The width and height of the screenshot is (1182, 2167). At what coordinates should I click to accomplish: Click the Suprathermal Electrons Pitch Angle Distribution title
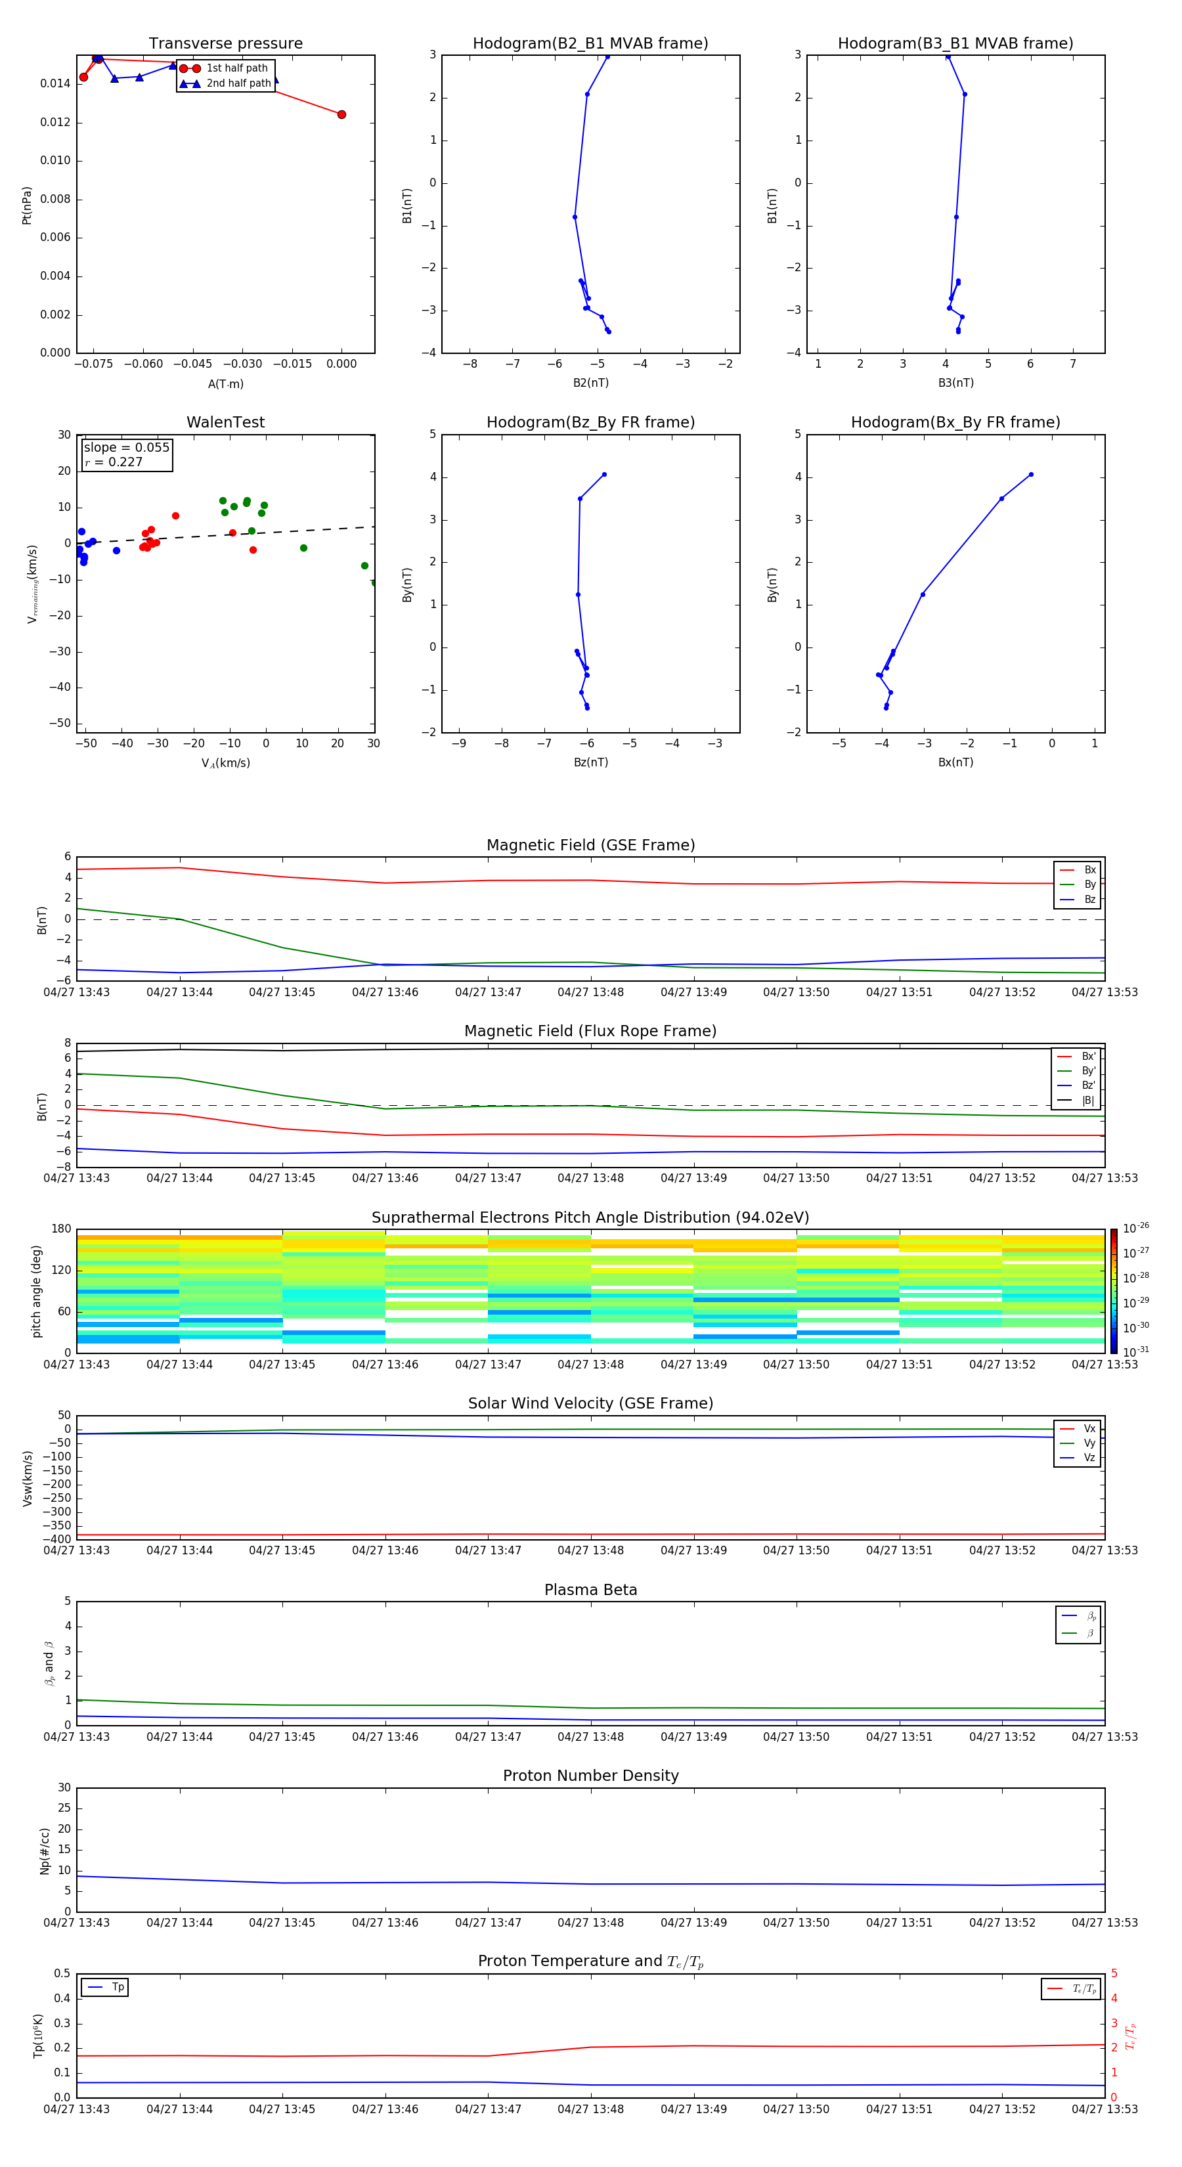590,1218
